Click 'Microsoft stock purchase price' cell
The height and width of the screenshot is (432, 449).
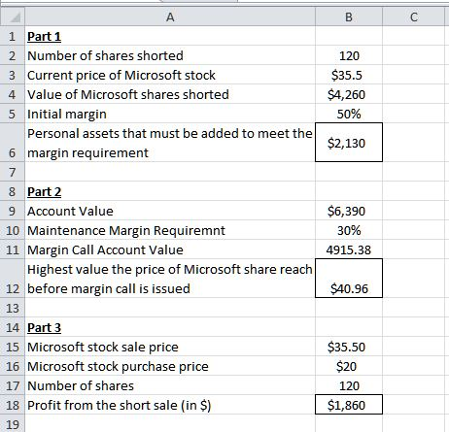click(x=170, y=366)
